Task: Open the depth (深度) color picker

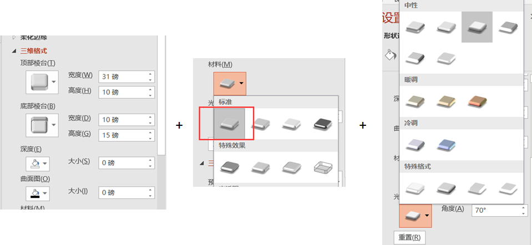Action: [x=38, y=165]
